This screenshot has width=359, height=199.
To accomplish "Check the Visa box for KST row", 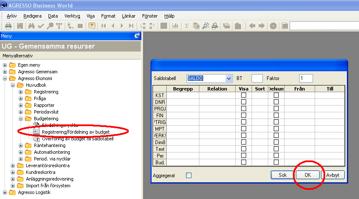I will pos(244,95).
